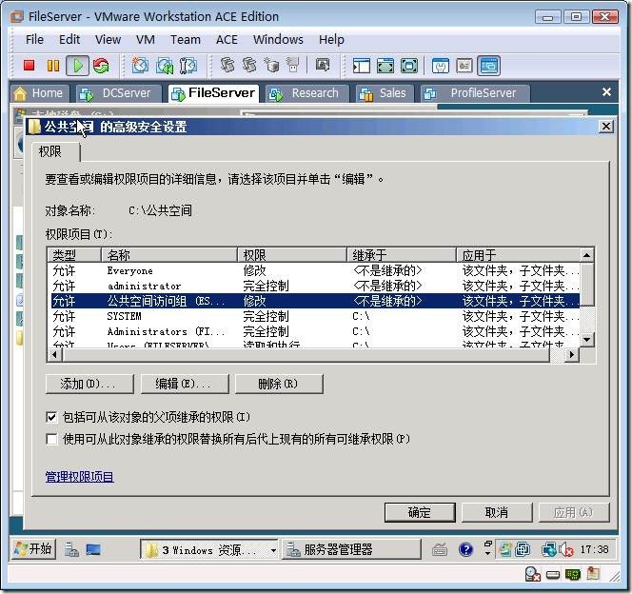The width and height of the screenshot is (632, 594).
Task: Click the VMware status bar hard disk icon
Action: point(553,574)
